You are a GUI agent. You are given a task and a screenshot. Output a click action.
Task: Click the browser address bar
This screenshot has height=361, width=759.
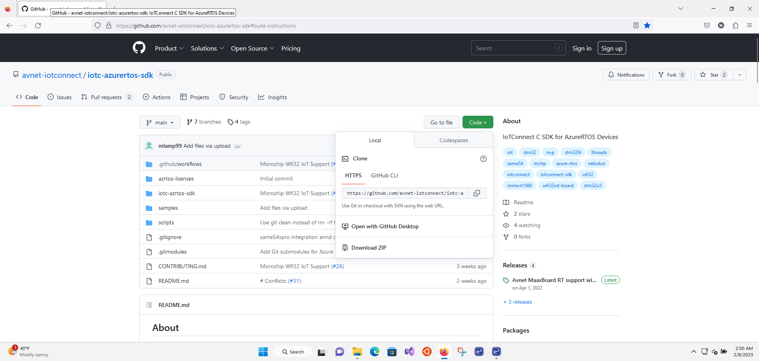pyautogui.click(x=372, y=26)
